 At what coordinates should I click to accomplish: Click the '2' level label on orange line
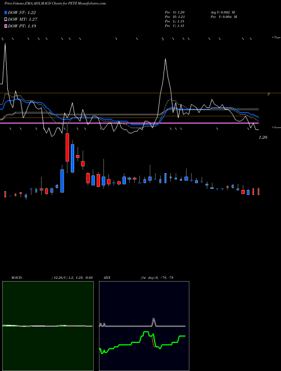pyautogui.click(x=269, y=94)
